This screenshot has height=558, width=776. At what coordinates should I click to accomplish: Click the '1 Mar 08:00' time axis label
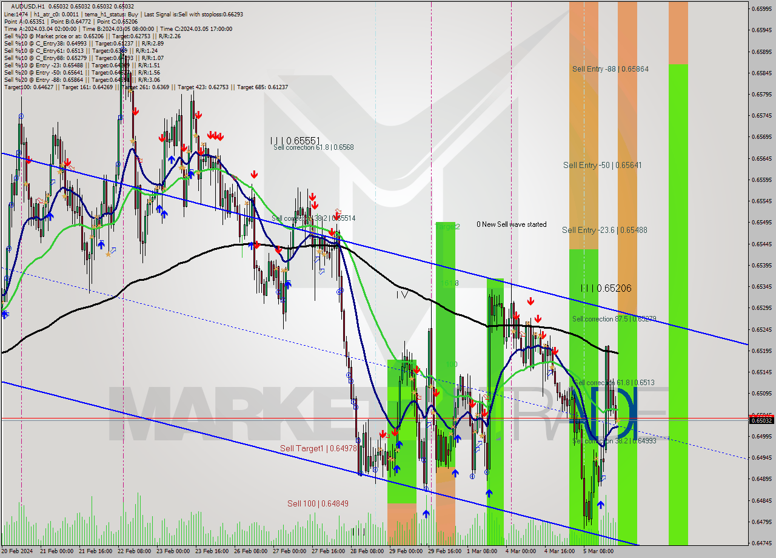point(482,551)
